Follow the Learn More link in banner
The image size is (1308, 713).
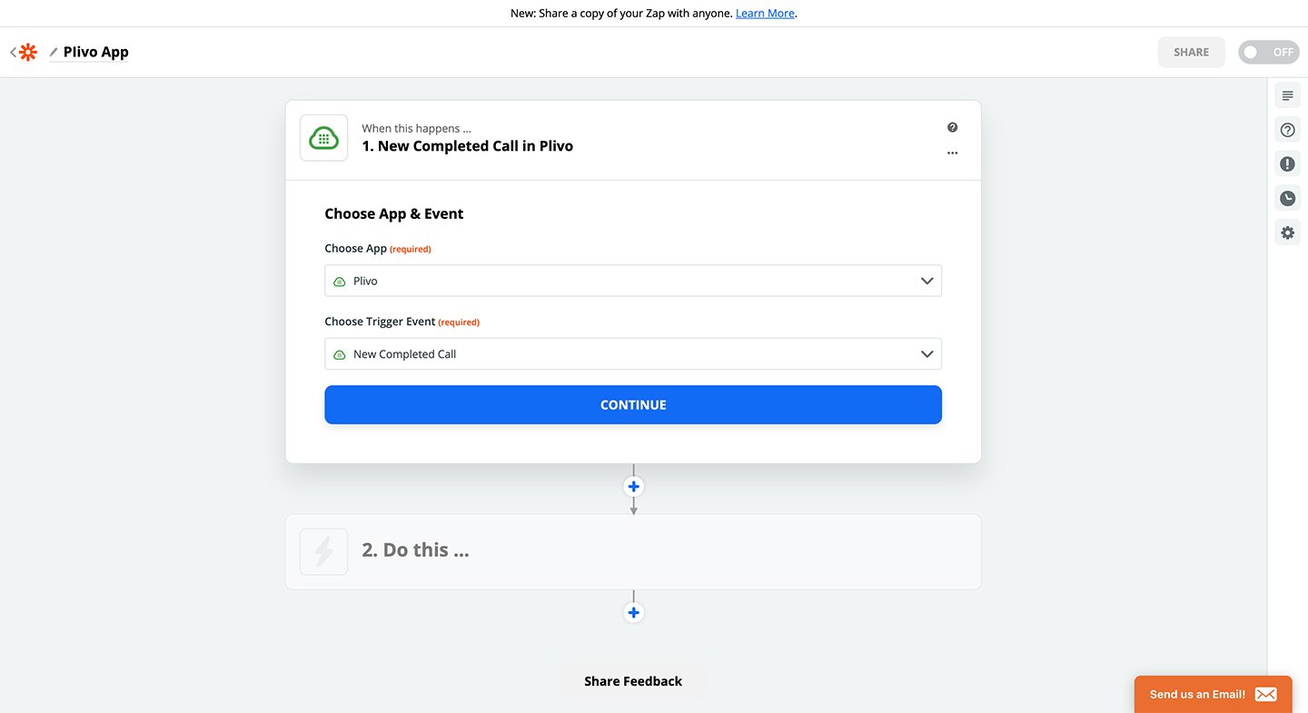765,14
